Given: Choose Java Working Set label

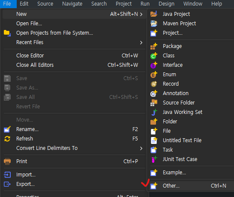Looking at the screenshot, I should pyautogui.click(x=183, y=112).
